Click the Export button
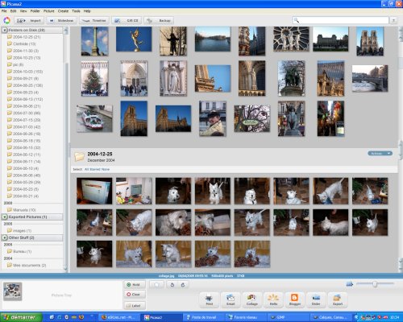The width and height of the screenshot is (403, 322). coord(338,299)
